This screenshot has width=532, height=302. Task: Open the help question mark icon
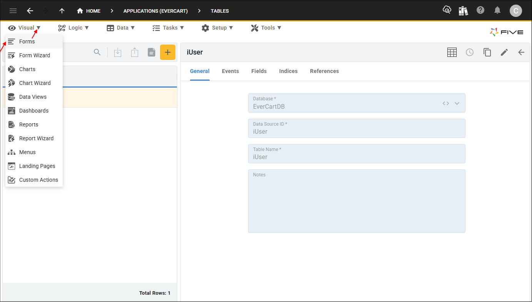coord(480,10)
